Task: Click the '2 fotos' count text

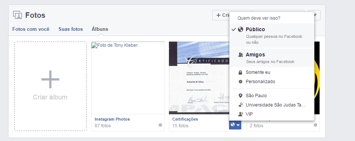Action: 257,126
